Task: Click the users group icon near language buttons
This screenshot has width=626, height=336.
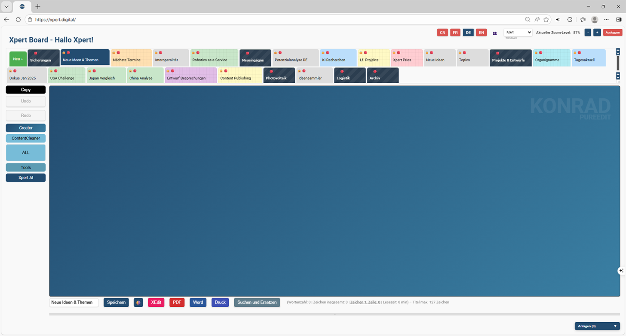Action: click(495, 33)
